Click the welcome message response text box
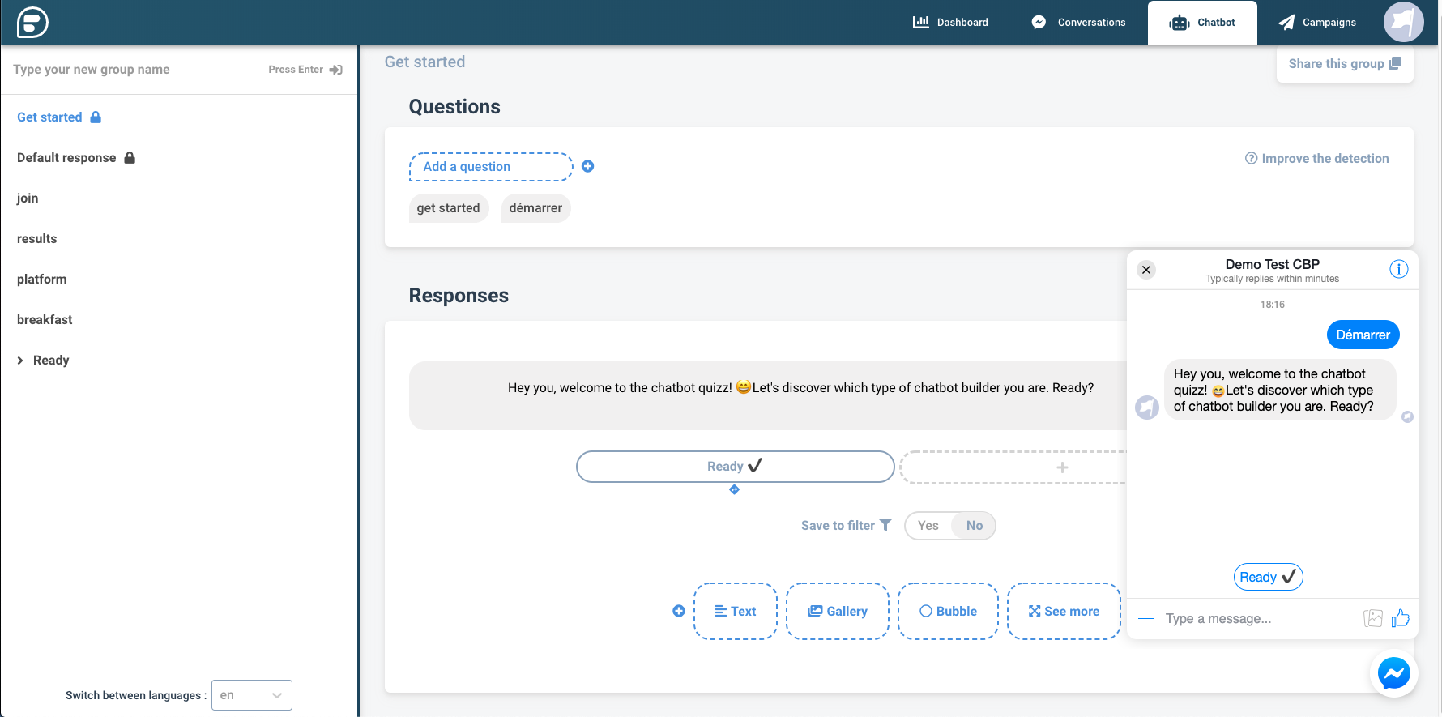Screen dimensions: 1442x717 (x=768, y=395)
